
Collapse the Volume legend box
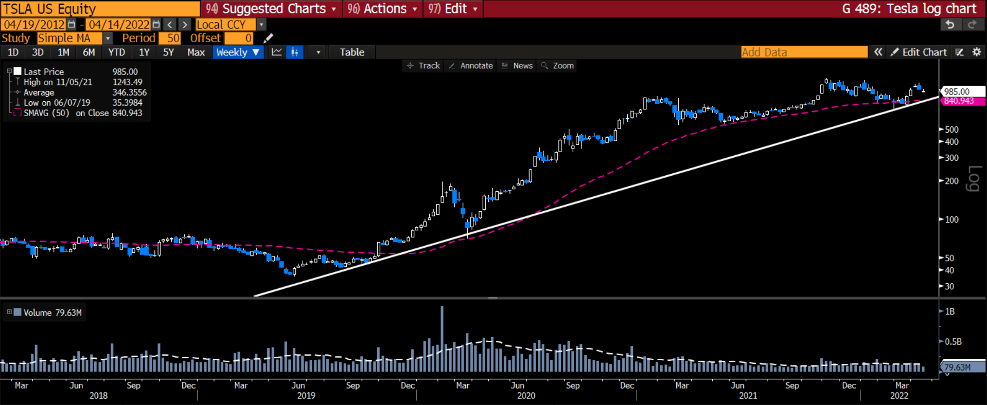9,312
